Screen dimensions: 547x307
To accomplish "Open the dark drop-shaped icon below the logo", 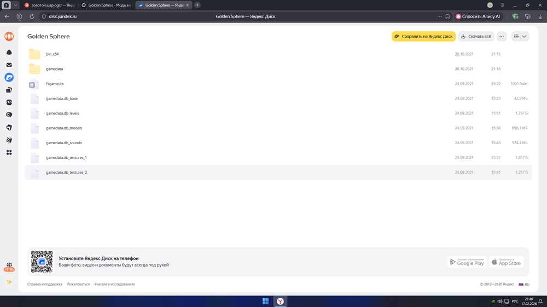I will (9, 52).
